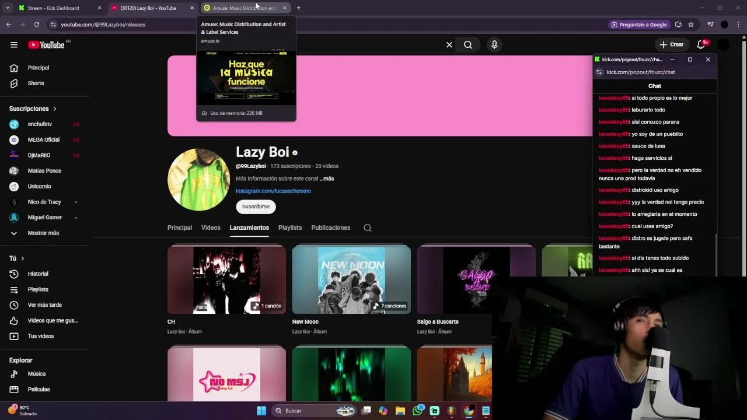747x420 pixels.
Task: Expand the Tú section chevron
Action: tap(23, 258)
